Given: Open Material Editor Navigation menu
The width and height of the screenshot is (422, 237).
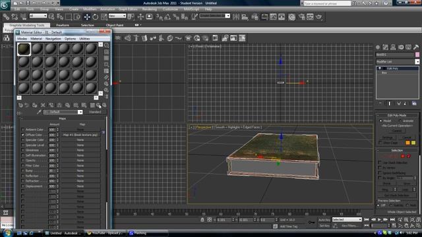Looking at the screenshot, I should point(53,39).
